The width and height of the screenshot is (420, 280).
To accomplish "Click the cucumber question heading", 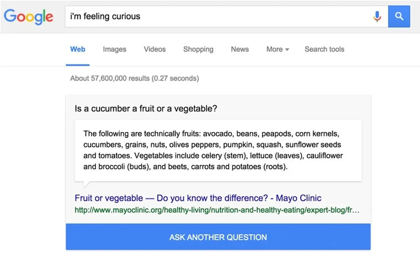I will point(146,108).
